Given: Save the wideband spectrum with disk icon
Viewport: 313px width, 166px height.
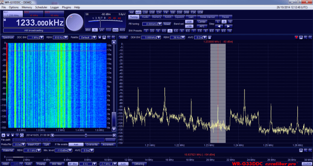Looking at the screenshot, I should 301,150.
